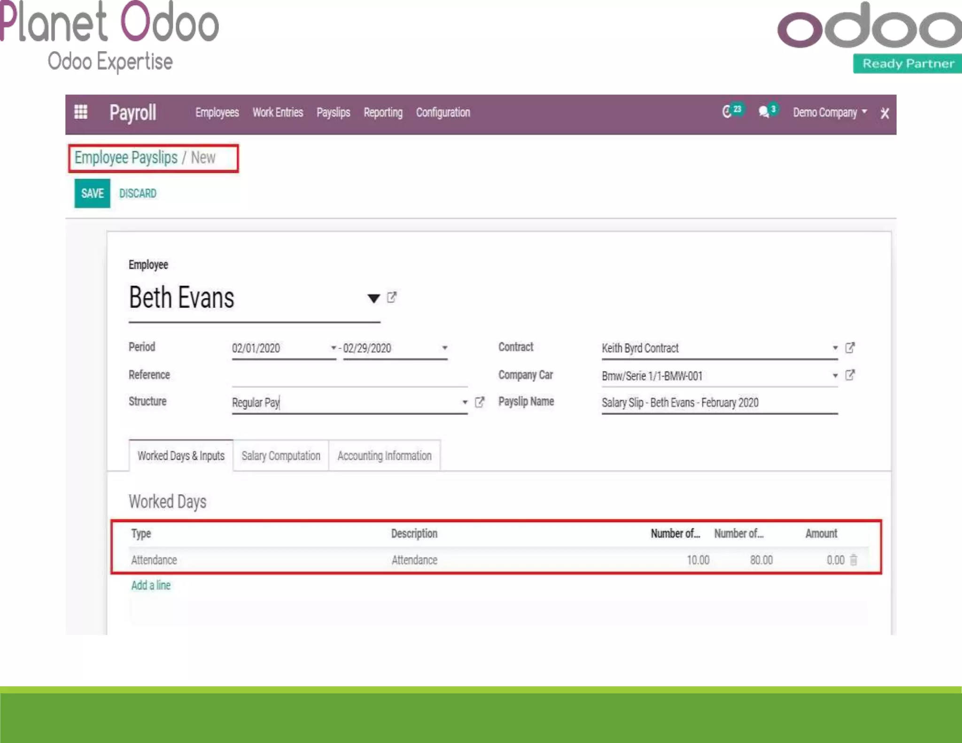This screenshot has width=962, height=743.
Task: Switch to the Salary Computation tab
Action: click(x=280, y=456)
